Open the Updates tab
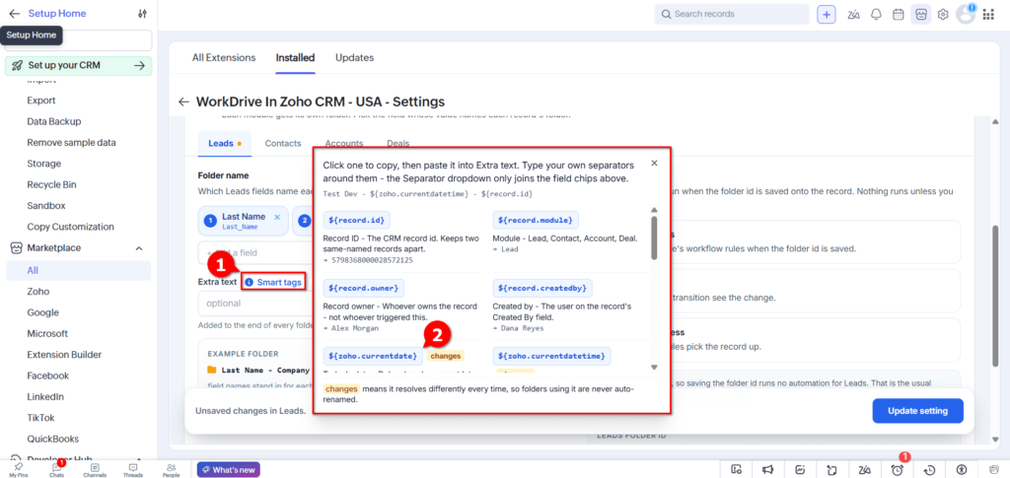This screenshot has height=478, width=1010. 354,57
